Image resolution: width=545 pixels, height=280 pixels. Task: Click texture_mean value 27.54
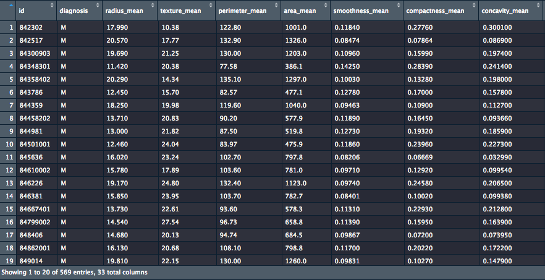pyautogui.click(x=171, y=223)
